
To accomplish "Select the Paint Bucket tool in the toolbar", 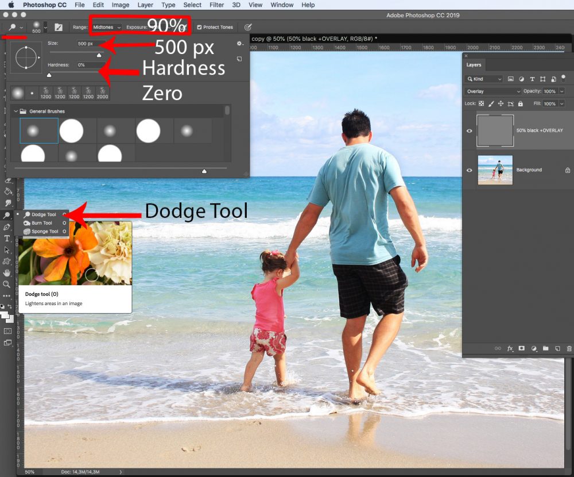I will point(8,191).
